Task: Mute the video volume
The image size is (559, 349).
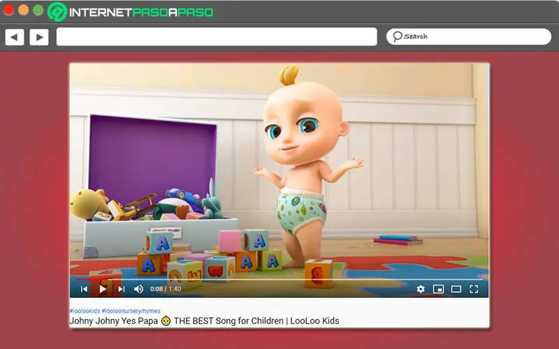Action: (138, 289)
